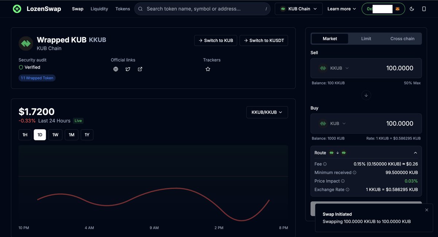Click the Sell amount 100.0000 field
This screenshot has height=237, width=438.
[x=400, y=68]
